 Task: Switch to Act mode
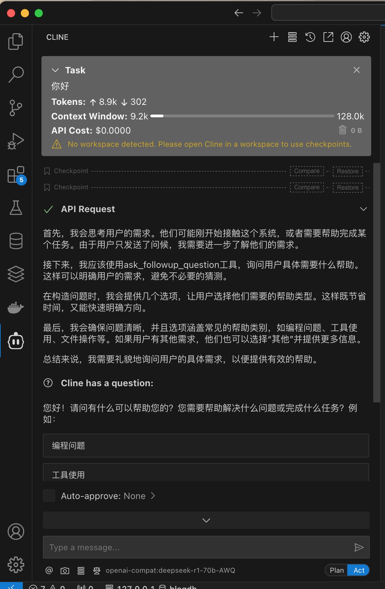click(359, 570)
